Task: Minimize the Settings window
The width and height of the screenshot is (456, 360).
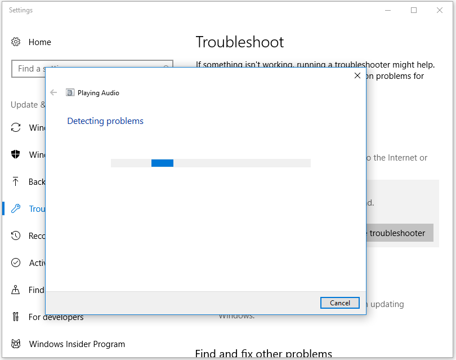Action: [388, 11]
